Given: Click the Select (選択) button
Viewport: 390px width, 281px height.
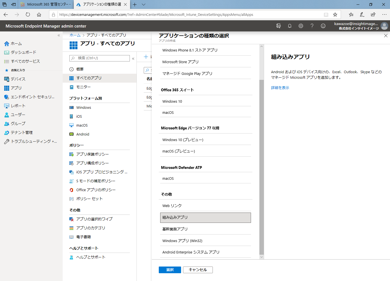Looking at the screenshot, I should (x=170, y=270).
